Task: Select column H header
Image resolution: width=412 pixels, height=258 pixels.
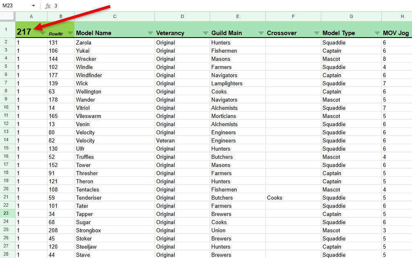Action: tap(396, 16)
